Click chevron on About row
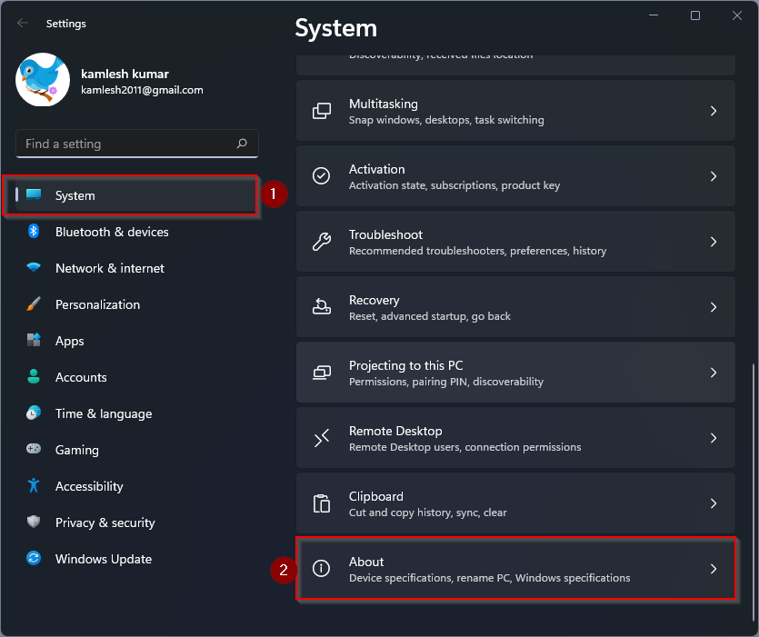 click(x=713, y=568)
